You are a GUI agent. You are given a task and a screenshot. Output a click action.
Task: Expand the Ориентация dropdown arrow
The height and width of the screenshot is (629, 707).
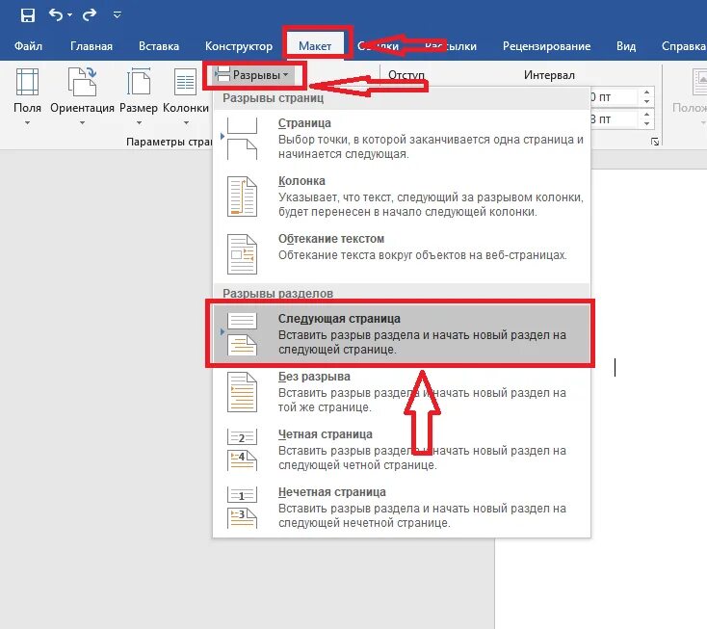coord(82,122)
